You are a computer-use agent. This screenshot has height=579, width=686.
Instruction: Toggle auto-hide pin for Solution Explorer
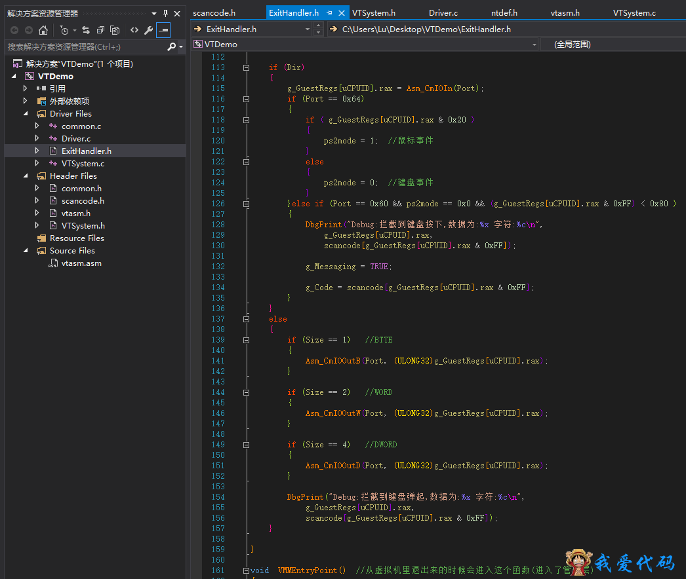[165, 14]
